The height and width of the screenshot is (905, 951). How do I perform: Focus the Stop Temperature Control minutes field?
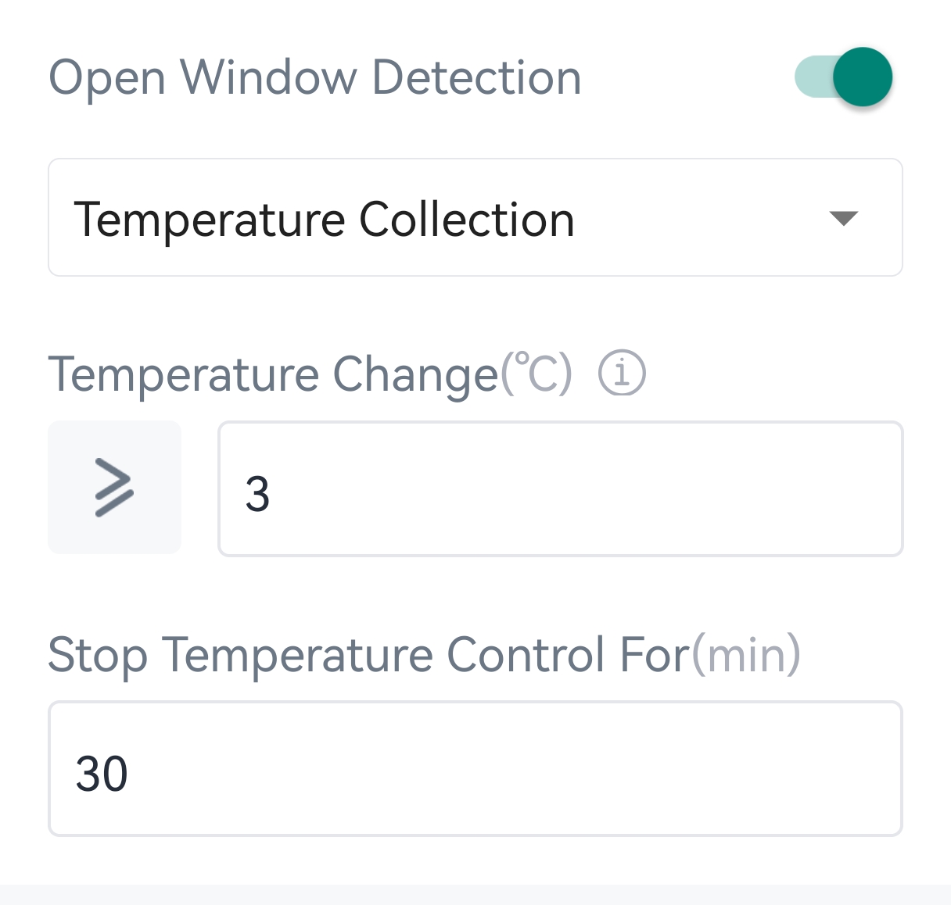(475, 769)
